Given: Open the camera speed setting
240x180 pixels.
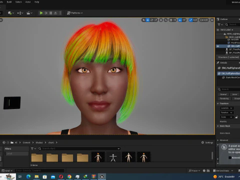Looking at the screenshot, I should coord(204,20).
